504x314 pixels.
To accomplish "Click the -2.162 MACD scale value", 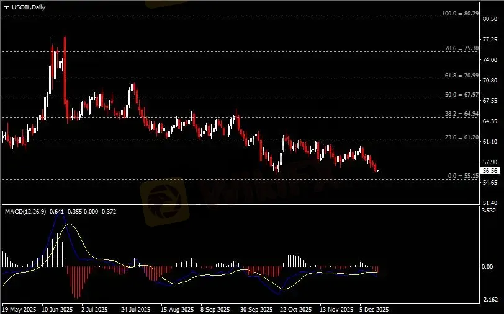I will (x=490, y=300).
